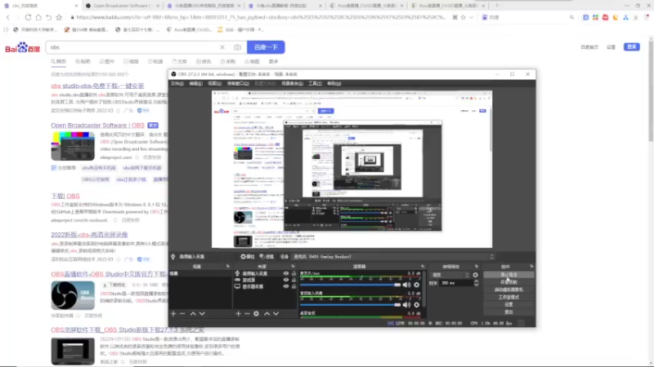
Task: Open settings gear for second audio mixer channel
Action: 416,304
